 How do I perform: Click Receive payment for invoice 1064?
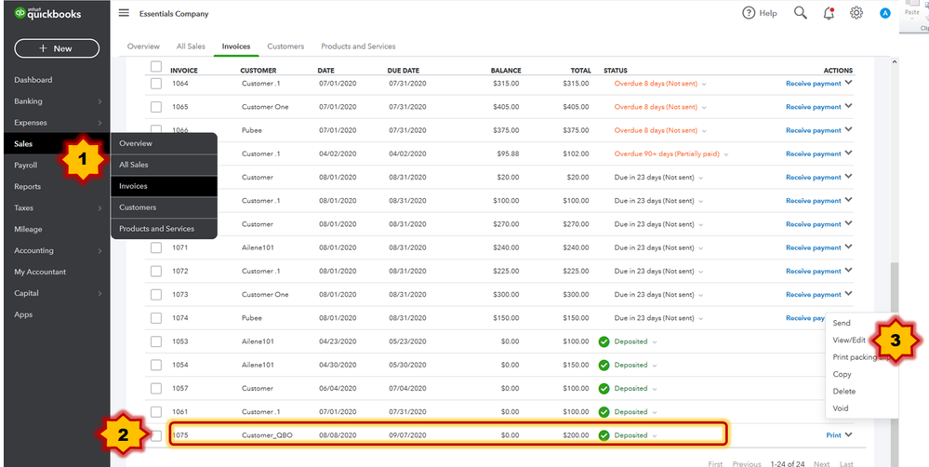[x=813, y=84]
